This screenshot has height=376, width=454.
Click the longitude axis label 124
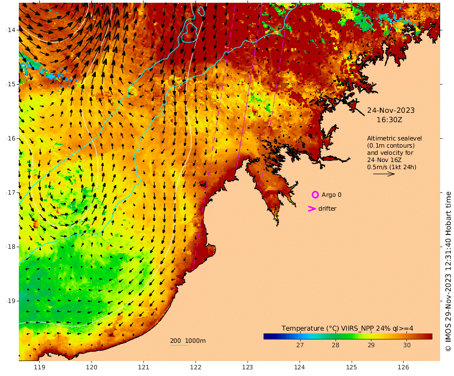pyautogui.click(x=300, y=367)
